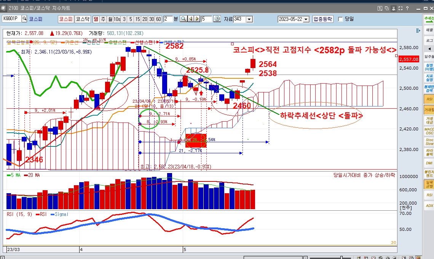Open the 자료 count dropdown arrow
This screenshot has height=259, width=434.
pos(249,19)
